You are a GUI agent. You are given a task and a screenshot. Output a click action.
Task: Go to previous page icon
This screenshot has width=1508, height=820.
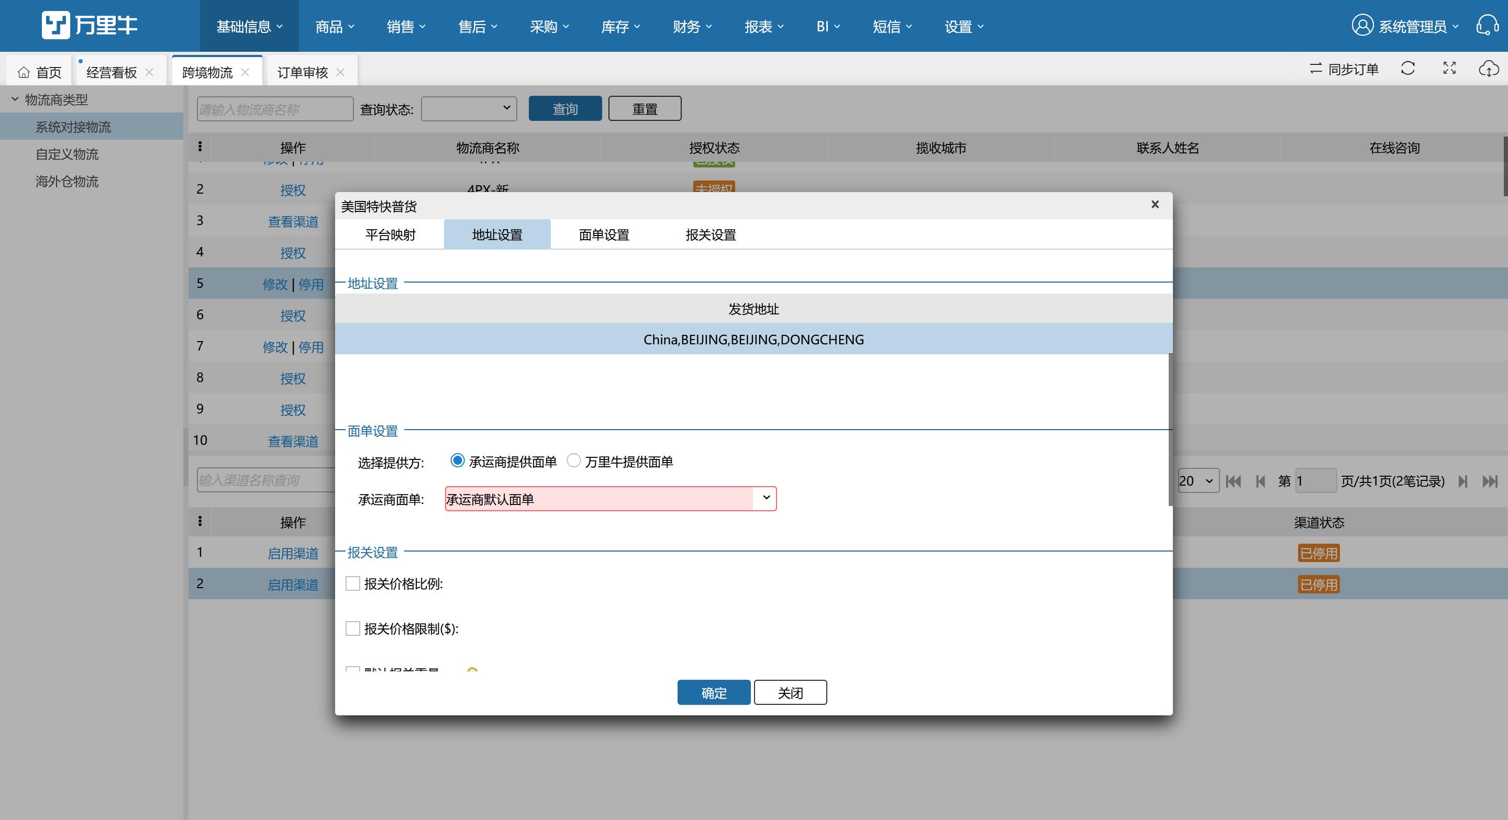(x=1260, y=481)
